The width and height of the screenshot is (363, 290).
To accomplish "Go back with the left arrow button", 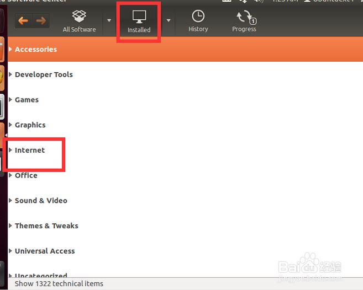I will [x=24, y=21].
